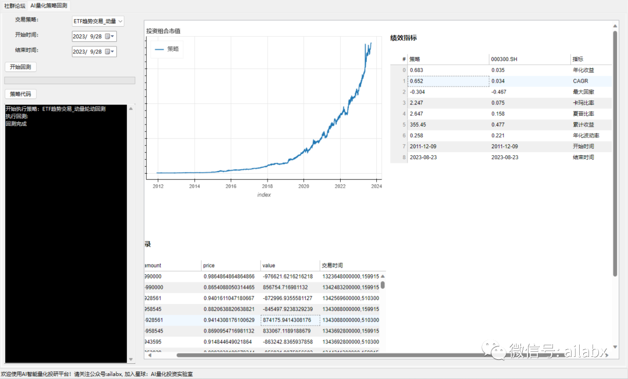Click the status bar welcome message
This screenshot has height=379, width=628.
[x=97, y=374]
